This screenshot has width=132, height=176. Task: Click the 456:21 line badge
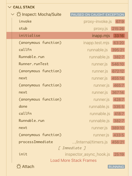coord(118,142)
